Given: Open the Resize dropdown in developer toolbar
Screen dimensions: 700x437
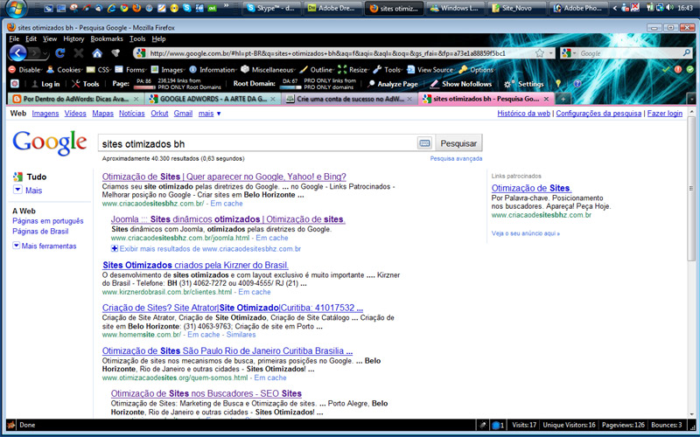Looking at the screenshot, I should [x=354, y=70].
